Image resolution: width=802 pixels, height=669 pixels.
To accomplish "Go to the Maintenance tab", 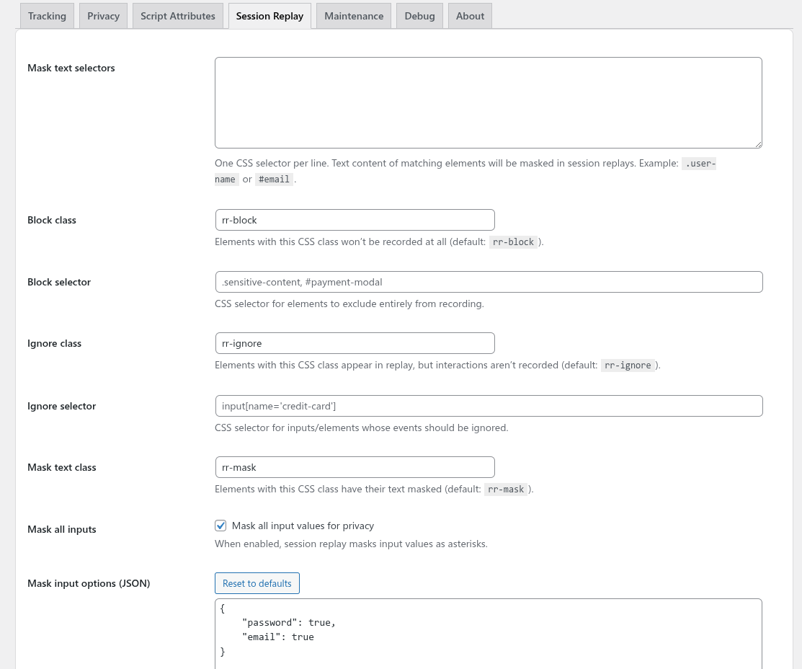I will tap(353, 16).
